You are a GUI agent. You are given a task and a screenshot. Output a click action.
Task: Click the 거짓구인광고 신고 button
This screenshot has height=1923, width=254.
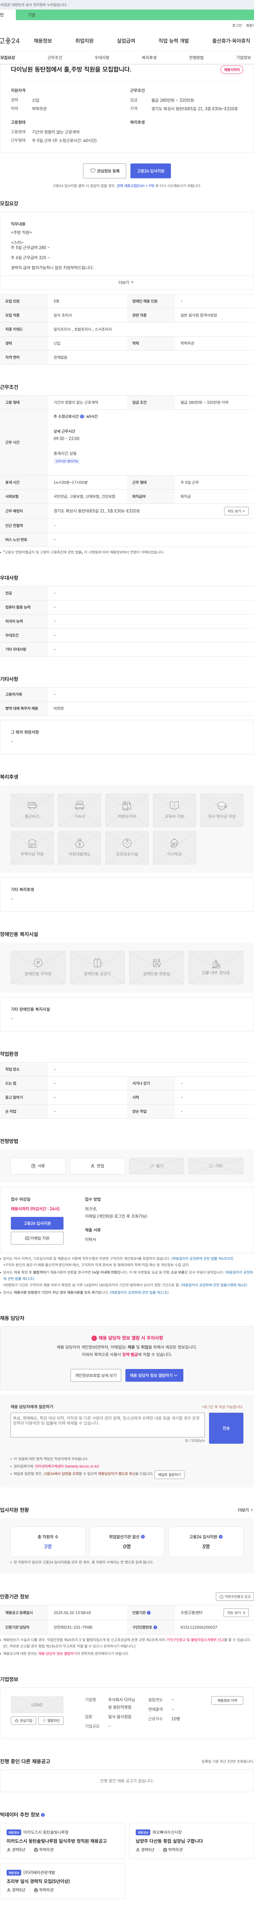[235, 1597]
